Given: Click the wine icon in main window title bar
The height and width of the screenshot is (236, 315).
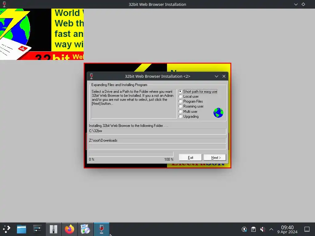Looking at the screenshot, I should (x=4, y=4).
